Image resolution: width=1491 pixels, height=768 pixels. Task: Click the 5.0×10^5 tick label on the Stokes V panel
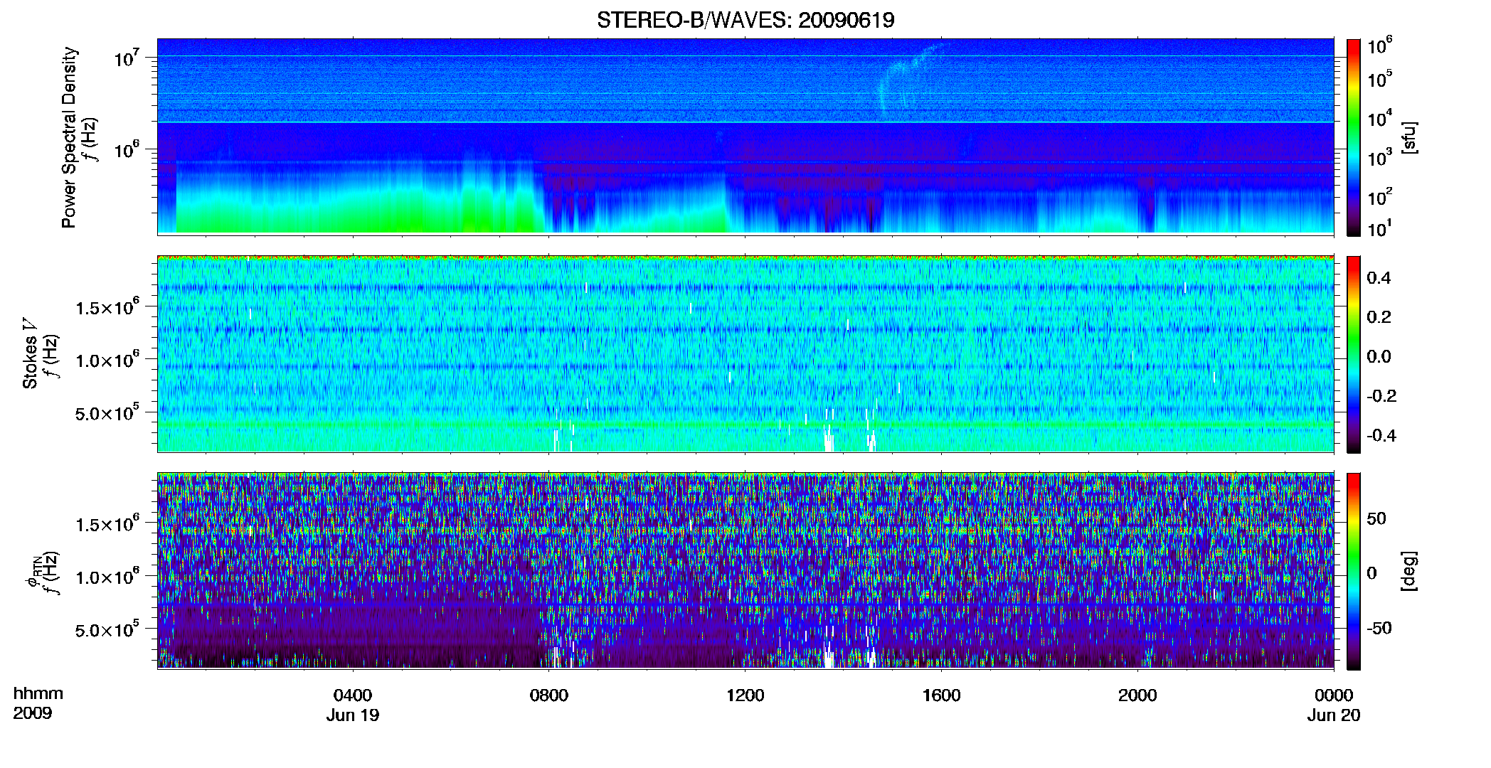107,412
